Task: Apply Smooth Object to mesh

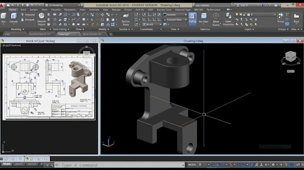Action: [x=41, y=19]
